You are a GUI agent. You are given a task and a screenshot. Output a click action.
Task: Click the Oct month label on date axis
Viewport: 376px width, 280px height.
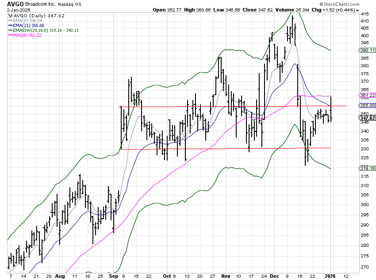(167, 276)
